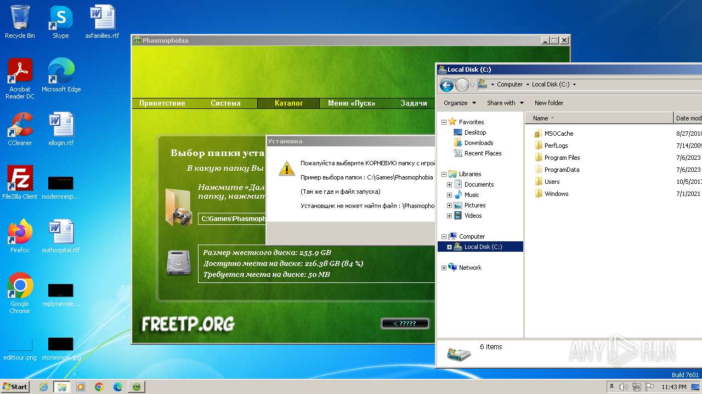Click Phasmophobia installer taskbar icon
The height and width of the screenshot is (394, 702).
click(x=137, y=387)
